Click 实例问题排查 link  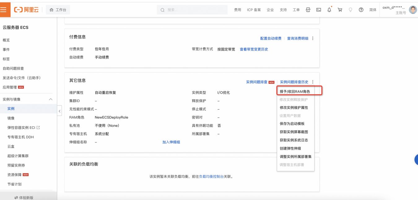point(257,82)
